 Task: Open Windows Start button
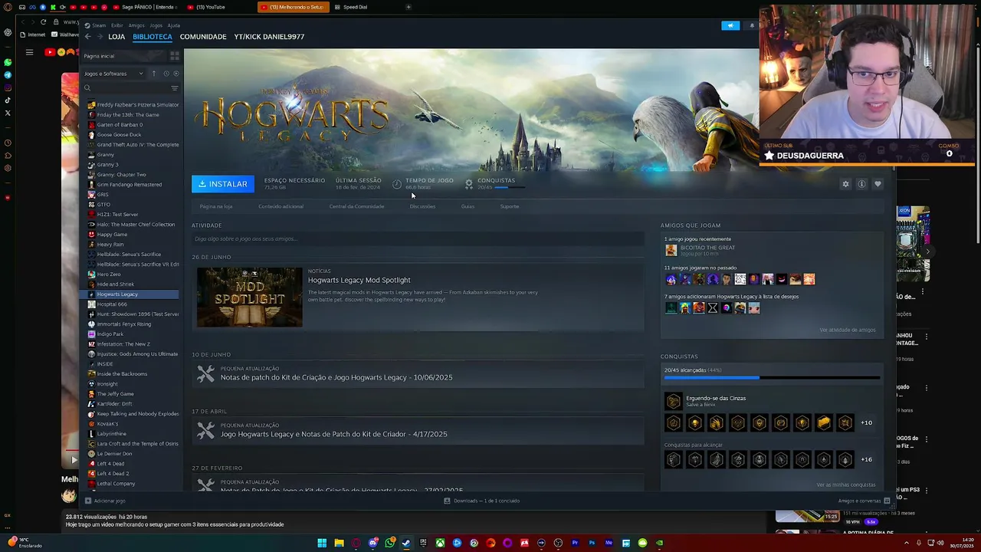[x=322, y=543]
